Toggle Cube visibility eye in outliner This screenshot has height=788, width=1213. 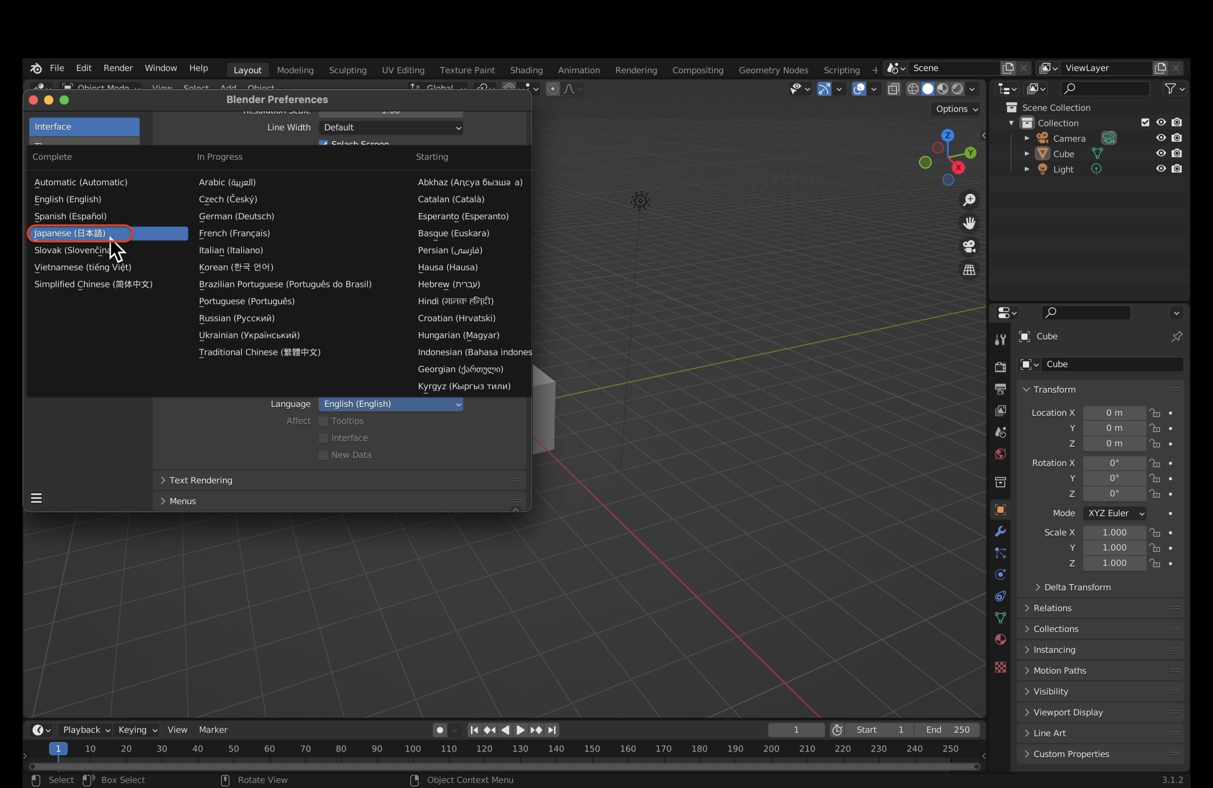coord(1160,153)
